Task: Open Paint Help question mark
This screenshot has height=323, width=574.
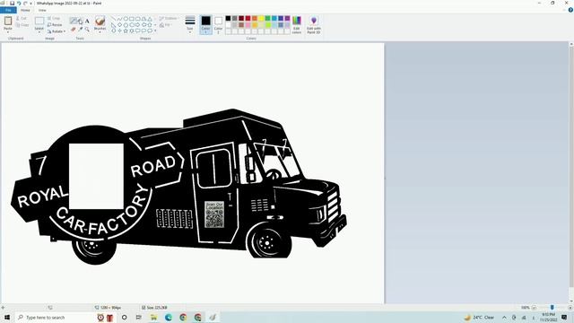Action: (570, 10)
